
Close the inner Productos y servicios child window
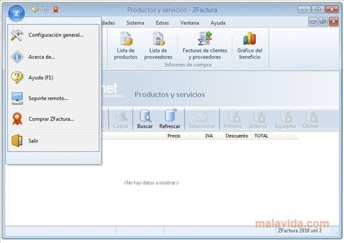333,22
